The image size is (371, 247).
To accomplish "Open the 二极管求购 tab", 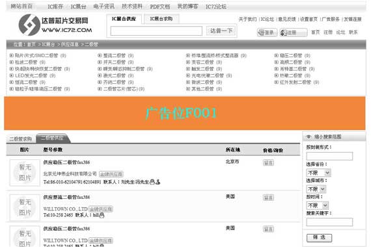I will point(21,139).
